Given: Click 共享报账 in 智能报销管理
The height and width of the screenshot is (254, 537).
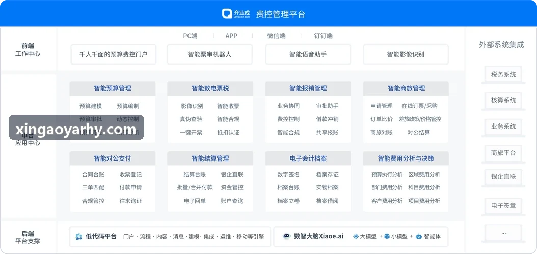Looking at the screenshot, I should coord(328,133).
